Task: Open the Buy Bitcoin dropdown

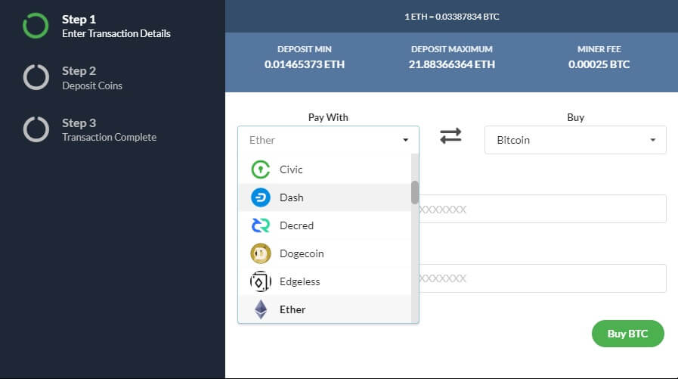Action: [575, 140]
